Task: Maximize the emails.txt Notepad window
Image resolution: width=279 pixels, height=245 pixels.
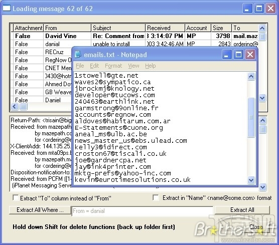Action: [x=238, y=55]
